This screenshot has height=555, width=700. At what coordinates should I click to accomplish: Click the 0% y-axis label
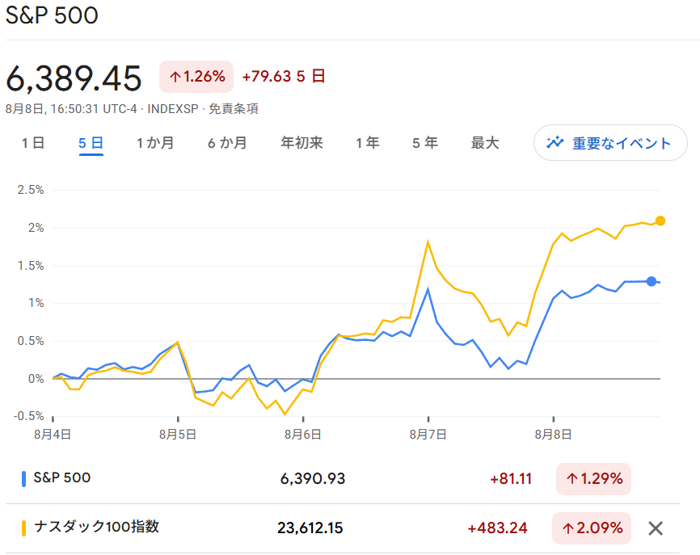pyautogui.click(x=36, y=379)
